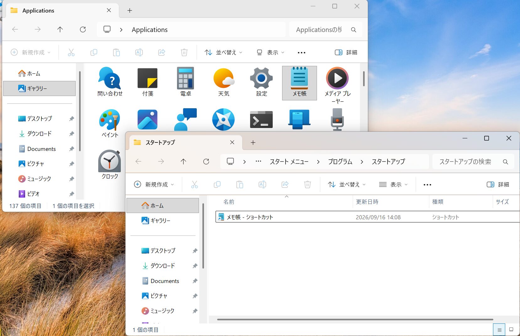Click Copy icon in スタートアップ toolbar
This screenshot has height=336, width=520.
point(217,184)
